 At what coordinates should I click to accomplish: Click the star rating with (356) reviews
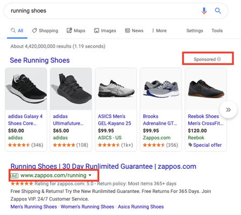pyautogui.click(x=154, y=145)
